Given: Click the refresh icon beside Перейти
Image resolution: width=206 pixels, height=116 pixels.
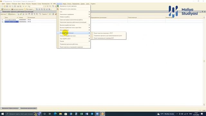Looking at the screenshot, I should [50, 14].
